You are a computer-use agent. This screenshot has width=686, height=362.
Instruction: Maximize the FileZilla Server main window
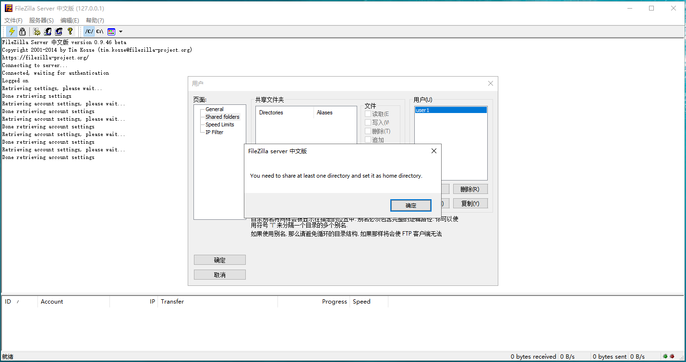(x=651, y=8)
